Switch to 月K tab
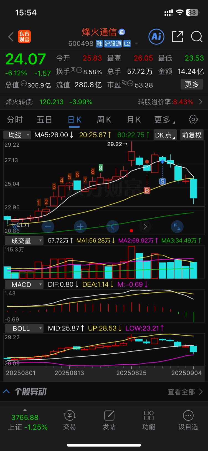This screenshot has height=451, width=208. point(134,120)
